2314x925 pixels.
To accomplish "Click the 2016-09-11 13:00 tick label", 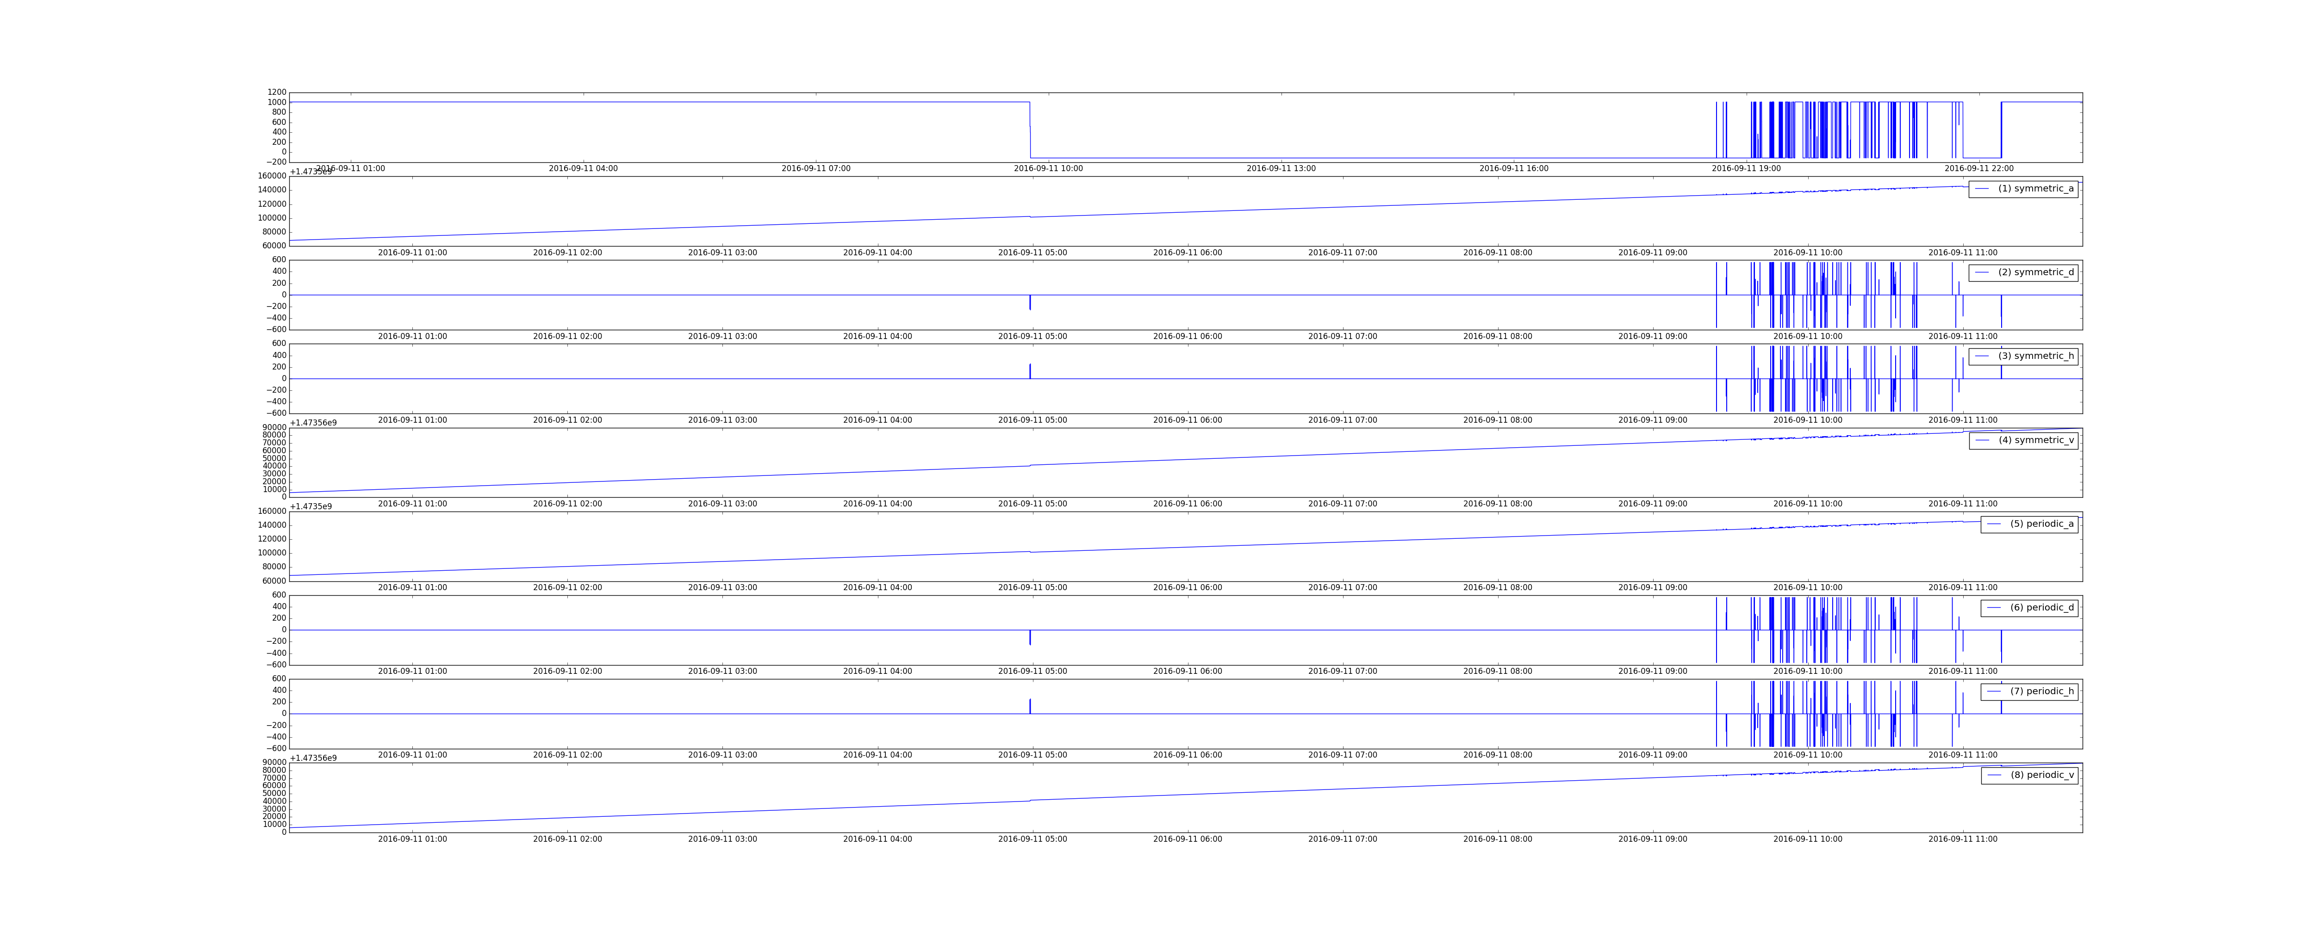I will (1281, 169).
